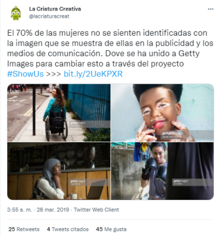Click La Criatura Creativa green avatar
Image resolution: width=220 pixels, height=236 pixels.
[x=16, y=13]
